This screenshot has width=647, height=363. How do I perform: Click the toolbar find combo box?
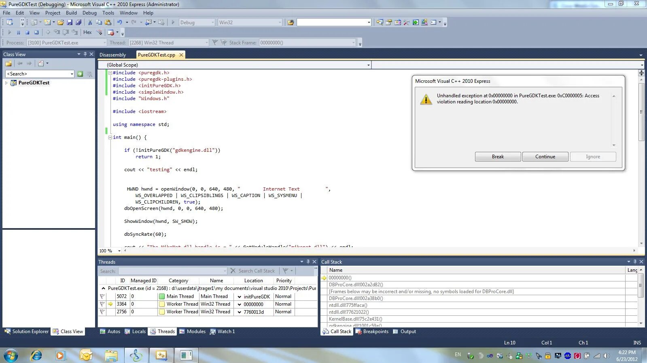pos(334,23)
